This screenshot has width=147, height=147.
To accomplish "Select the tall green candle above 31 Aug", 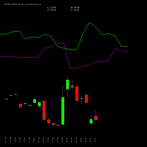I will click(x=63, y=111).
